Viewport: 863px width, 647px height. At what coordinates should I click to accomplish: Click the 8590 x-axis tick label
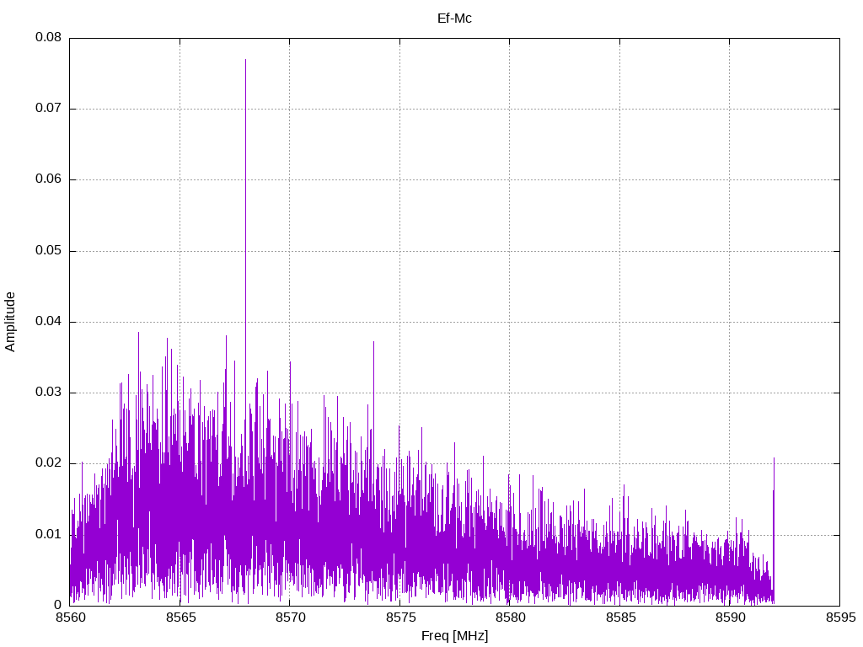tap(729, 619)
